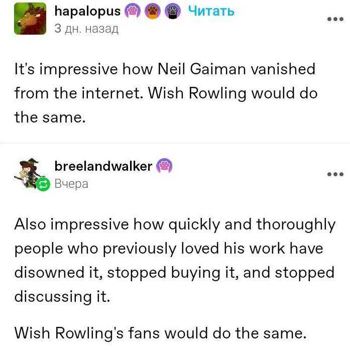Open the 'Вчера' timestamp link
Screen dimensions: 350x351
tap(71, 183)
